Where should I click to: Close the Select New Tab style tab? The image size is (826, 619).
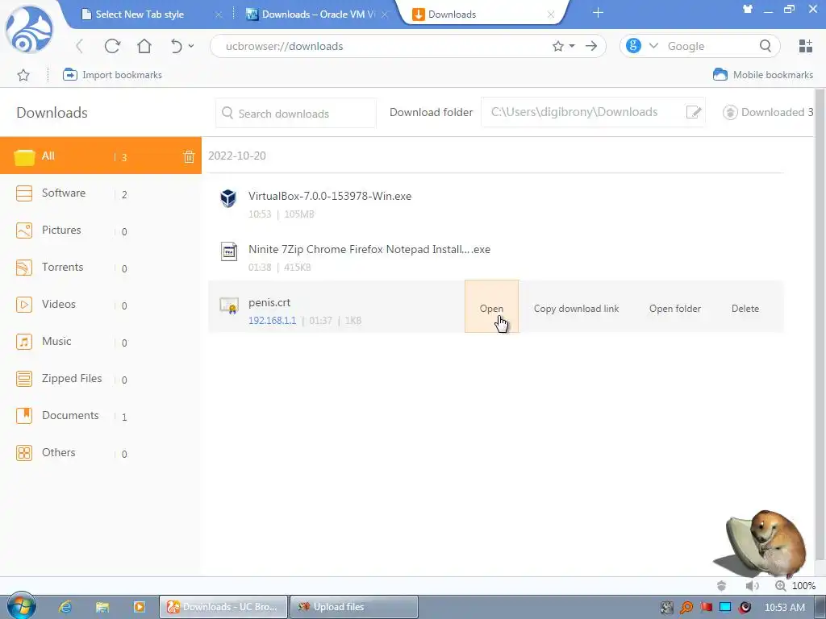(219, 15)
